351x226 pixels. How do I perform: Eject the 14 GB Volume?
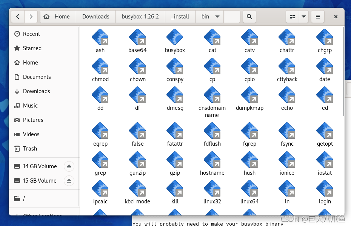tap(69, 166)
